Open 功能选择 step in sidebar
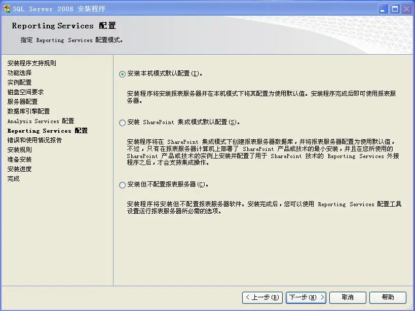The height and width of the screenshot is (311, 415). (20, 73)
